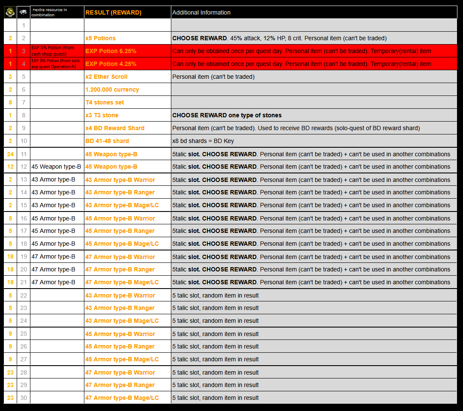Select the 'x5 Potions' reward cell

point(101,38)
